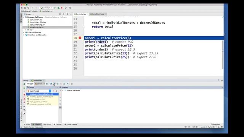Click the Step Over debugger icon

[x=51, y=84]
